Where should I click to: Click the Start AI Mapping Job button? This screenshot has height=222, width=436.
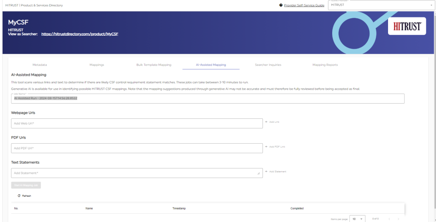26,185
